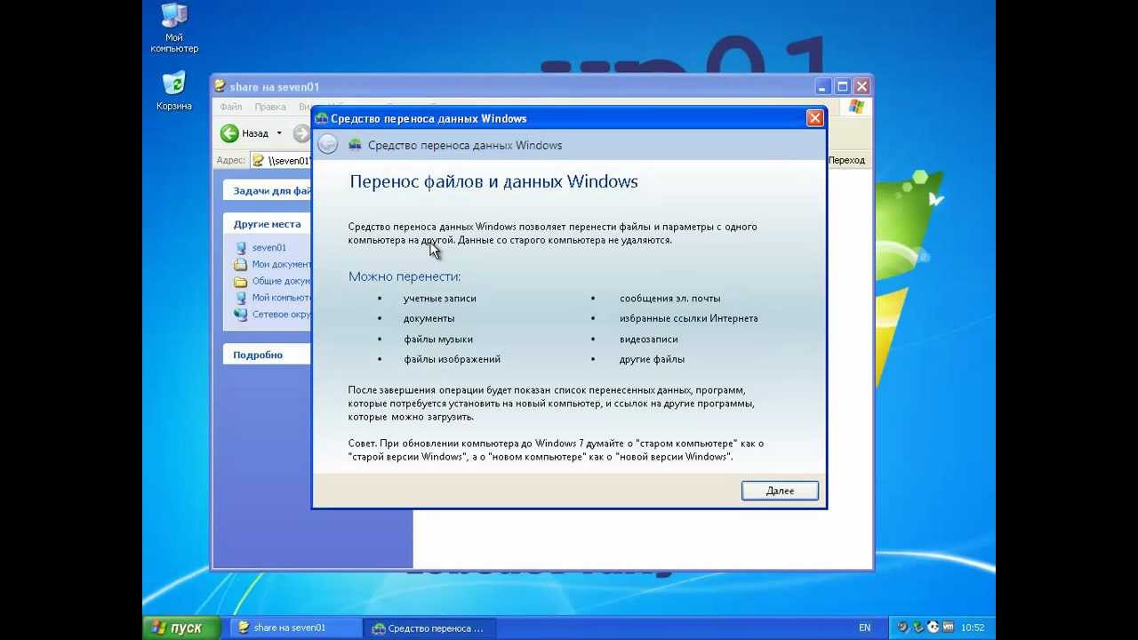The image size is (1138, 640).
Task: Click the Можно перенести: subheading
Action: pos(405,276)
